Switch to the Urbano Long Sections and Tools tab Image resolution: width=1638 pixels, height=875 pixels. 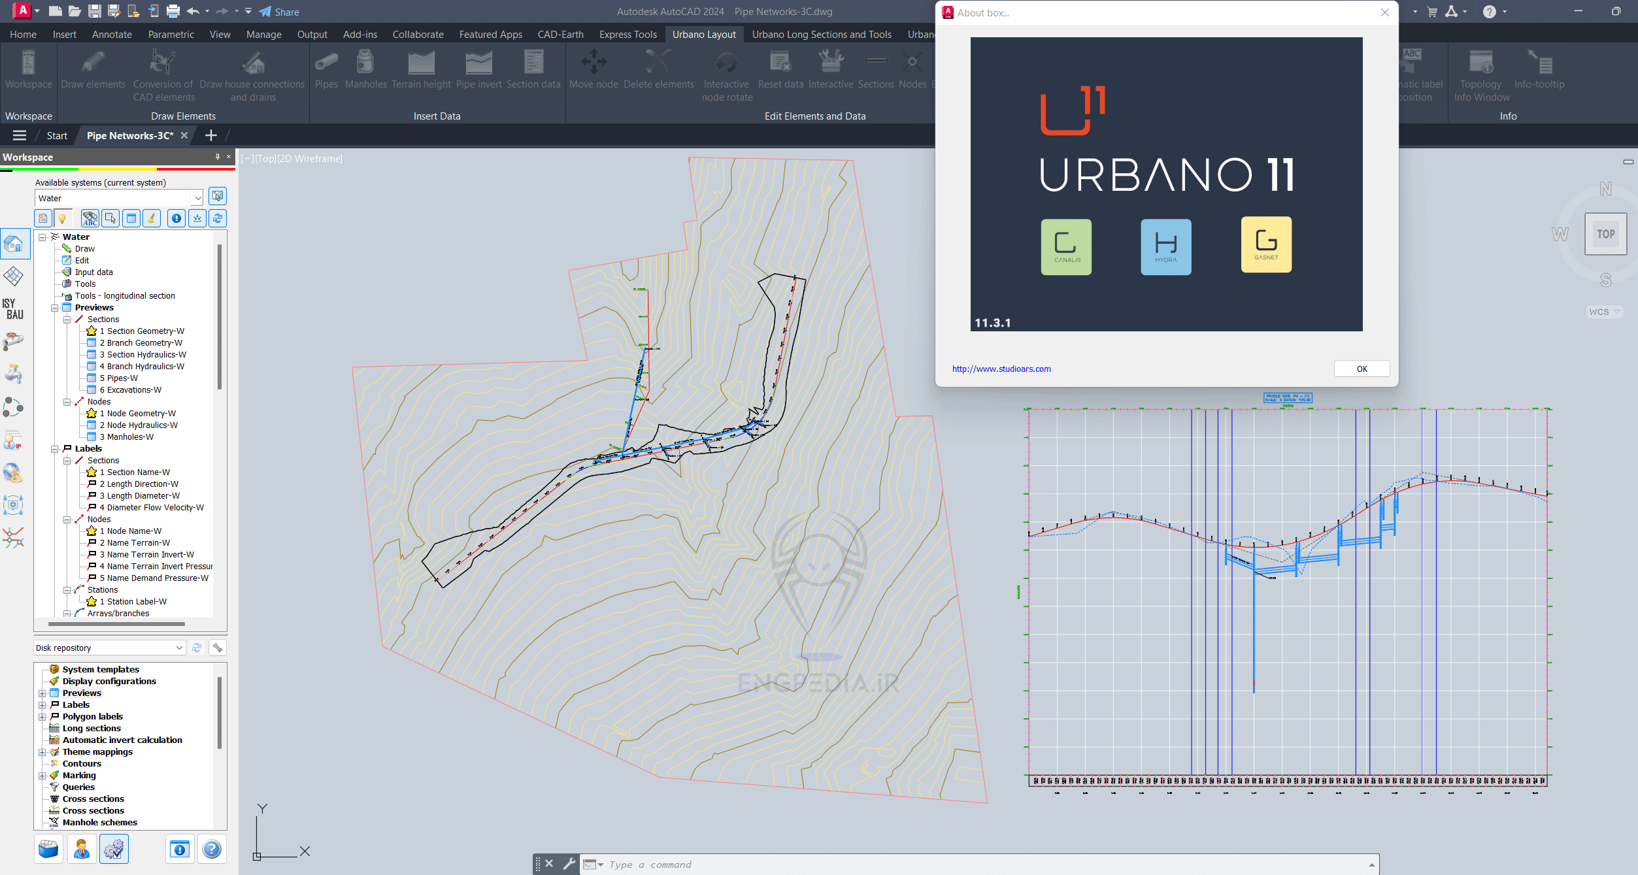coord(821,34)
